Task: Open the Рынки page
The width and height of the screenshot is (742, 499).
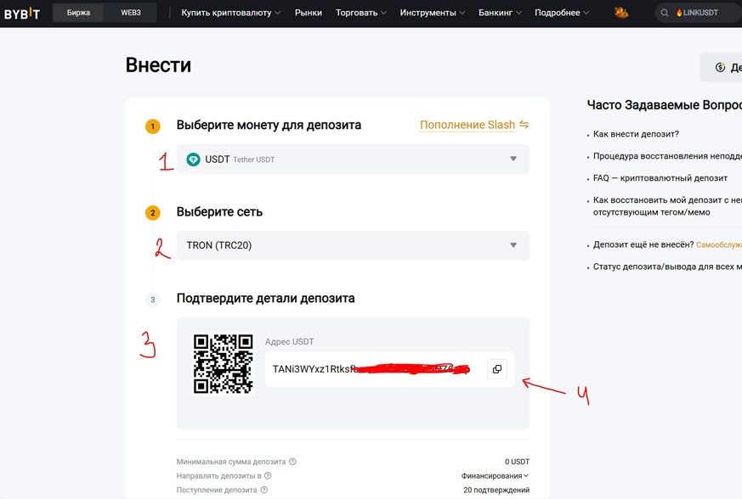Action: point(308,13)
